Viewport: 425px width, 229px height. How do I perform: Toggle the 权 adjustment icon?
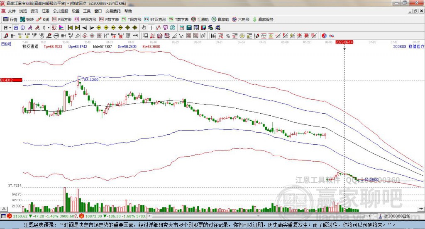click(x=54, y=28)
